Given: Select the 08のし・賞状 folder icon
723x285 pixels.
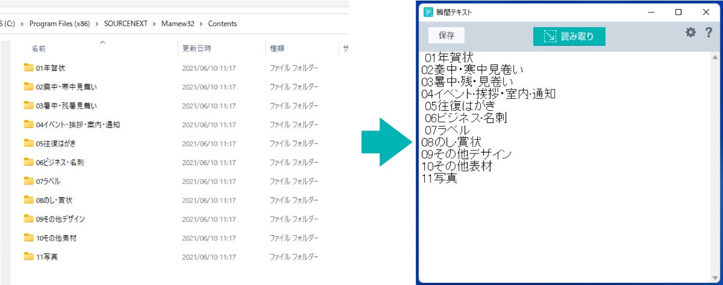Looking at the screenshot, I should point(29,200).
